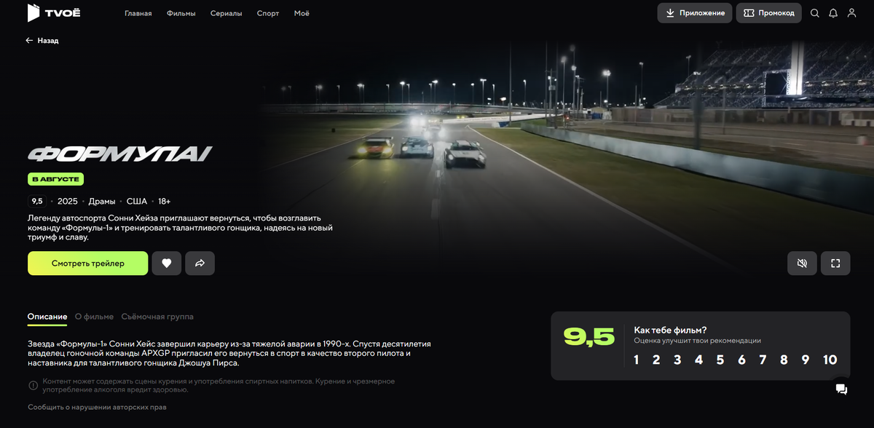Unmute the trailer sound
The width and height of the screenshot is (874, 428).
tap(802, 263)
